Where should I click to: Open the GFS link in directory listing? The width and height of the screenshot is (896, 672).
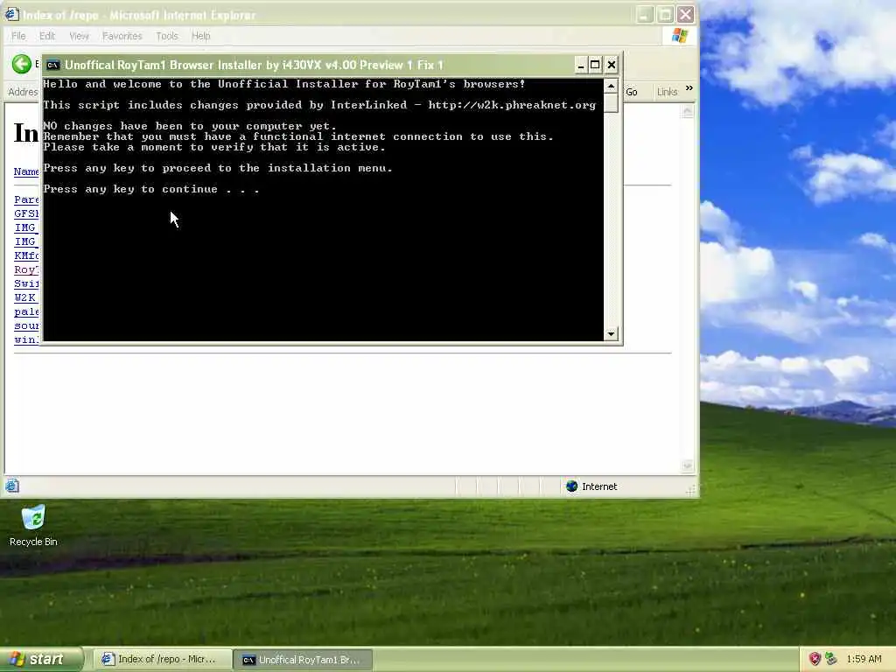(x=26, y=213)
